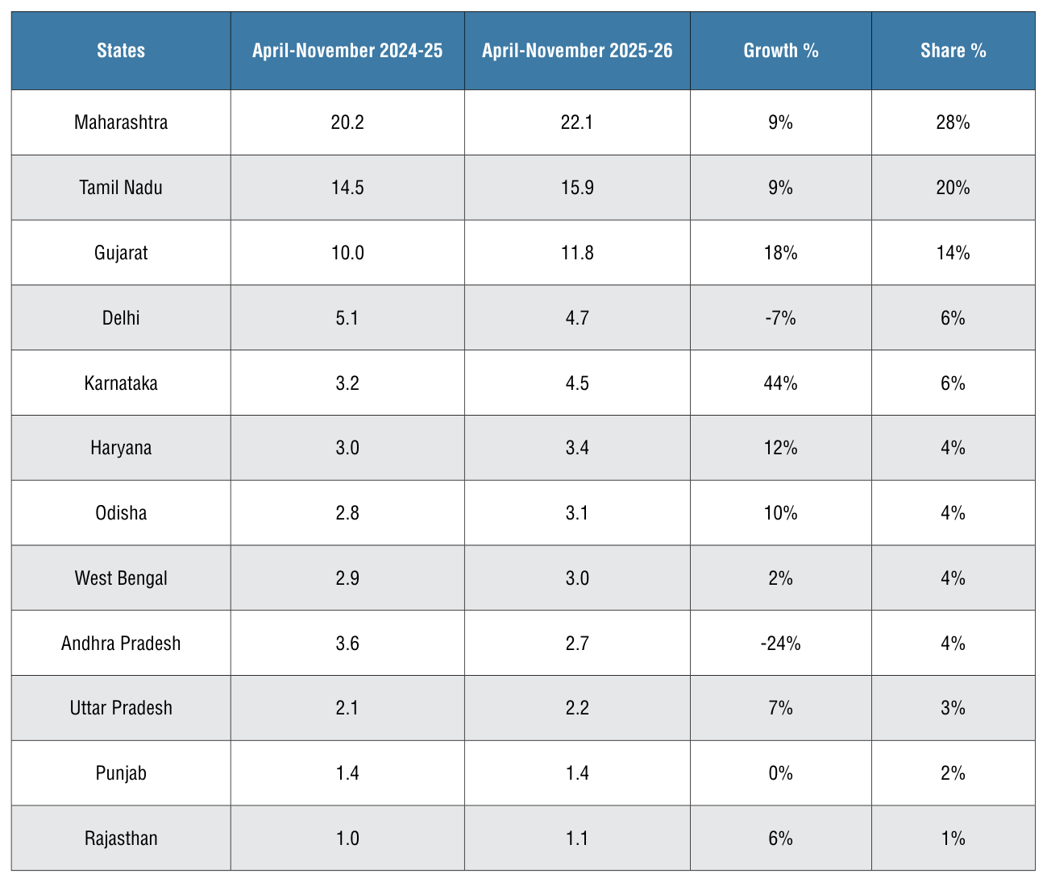Click the West Bengal state cell
The width and height of the screenshot is (1047, 882).
pyautogui.click(x=121, y=578)
